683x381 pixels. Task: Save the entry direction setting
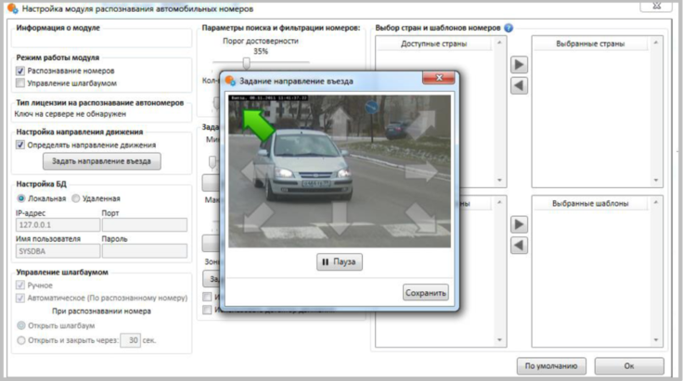pyautogui.click(x=426, y=293)
